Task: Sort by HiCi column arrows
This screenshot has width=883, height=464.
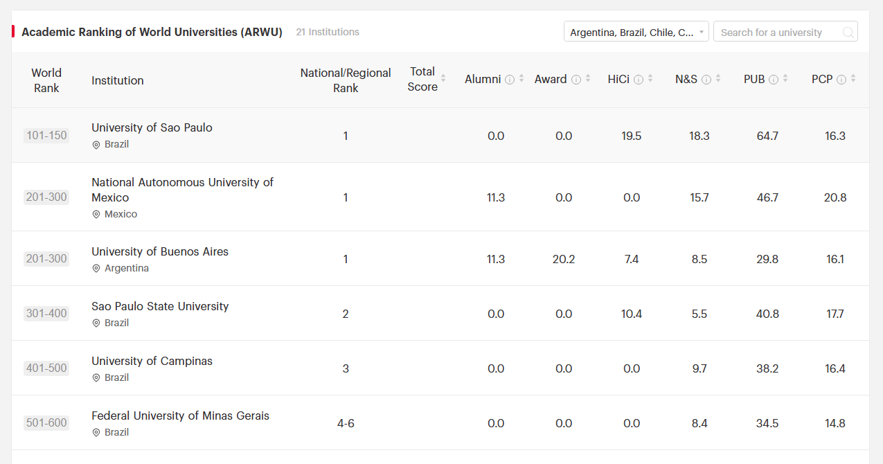Action: 650,79
